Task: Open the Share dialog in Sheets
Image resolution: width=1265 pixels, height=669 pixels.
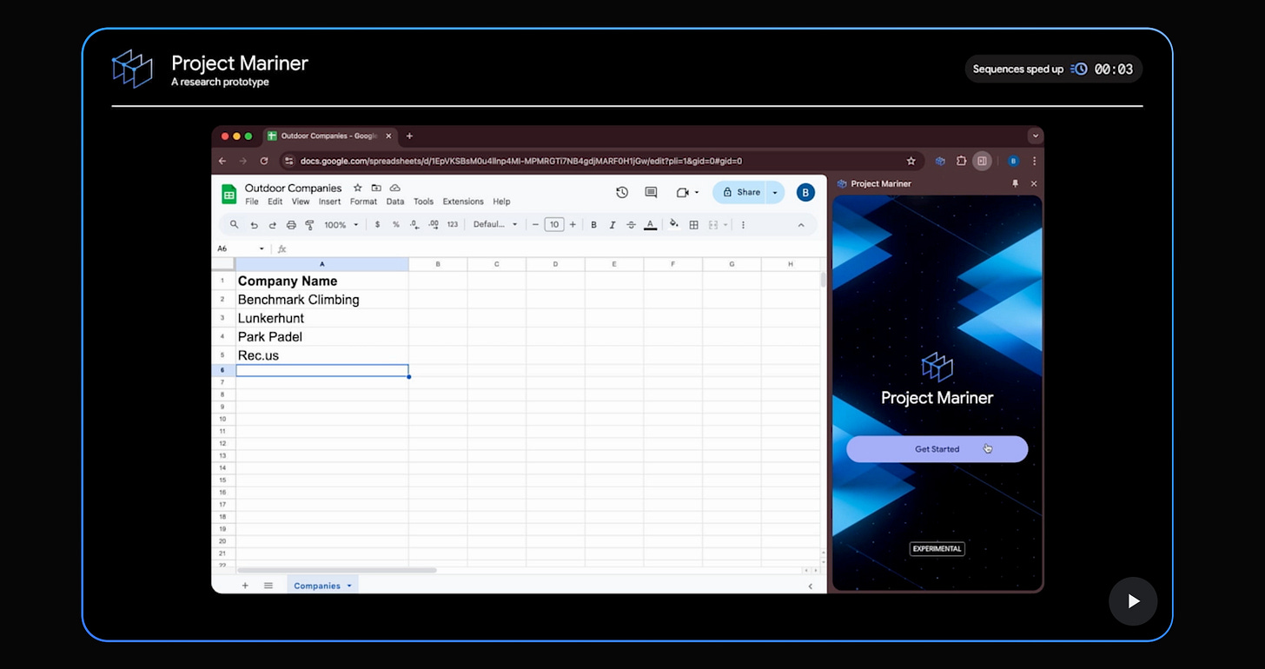Action: 740,192
